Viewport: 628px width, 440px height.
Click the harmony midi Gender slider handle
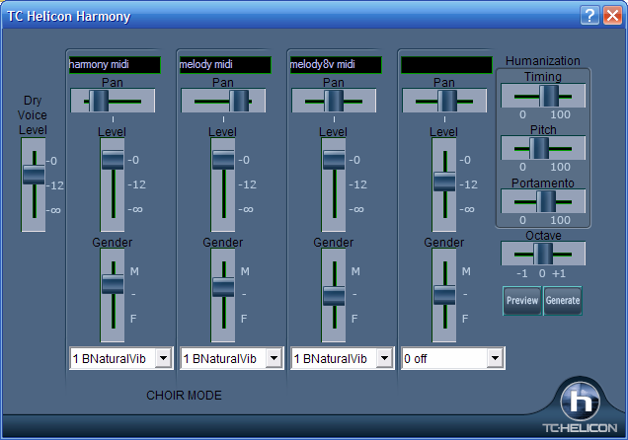click(113, 284)
